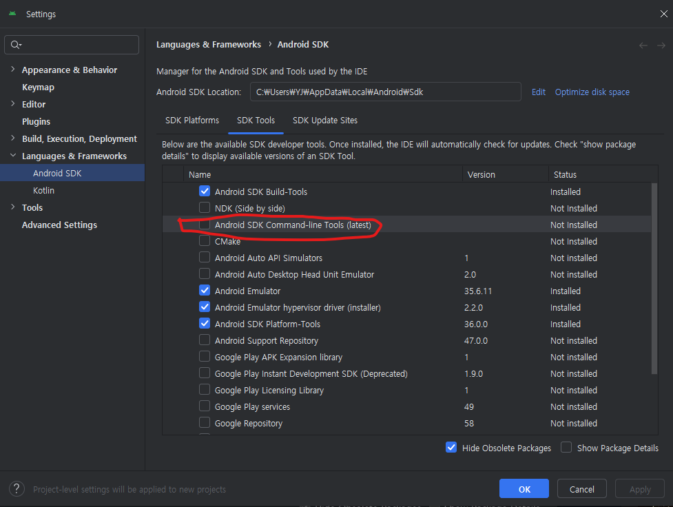Uncheck Android Emulator
Screen dimensions: 673x507
(205, 290)
